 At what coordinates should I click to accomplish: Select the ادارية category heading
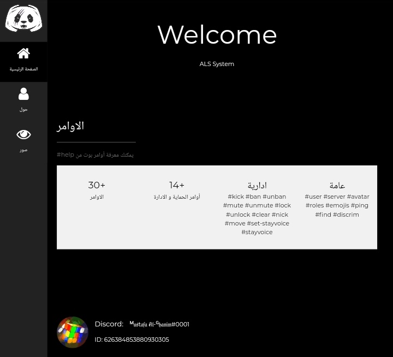(x=257, y=186)
